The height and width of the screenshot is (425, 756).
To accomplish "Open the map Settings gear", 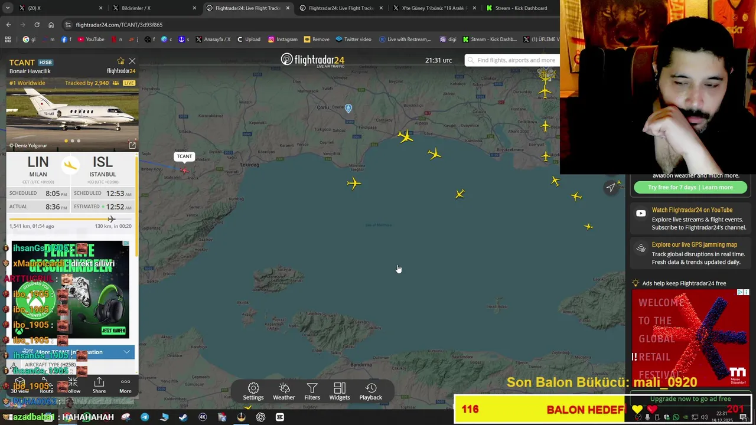I will (x=253, y=391).
